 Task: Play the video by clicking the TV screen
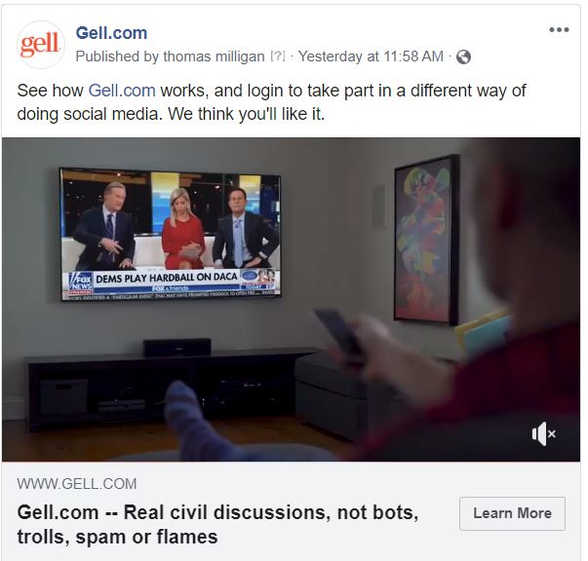171,234
